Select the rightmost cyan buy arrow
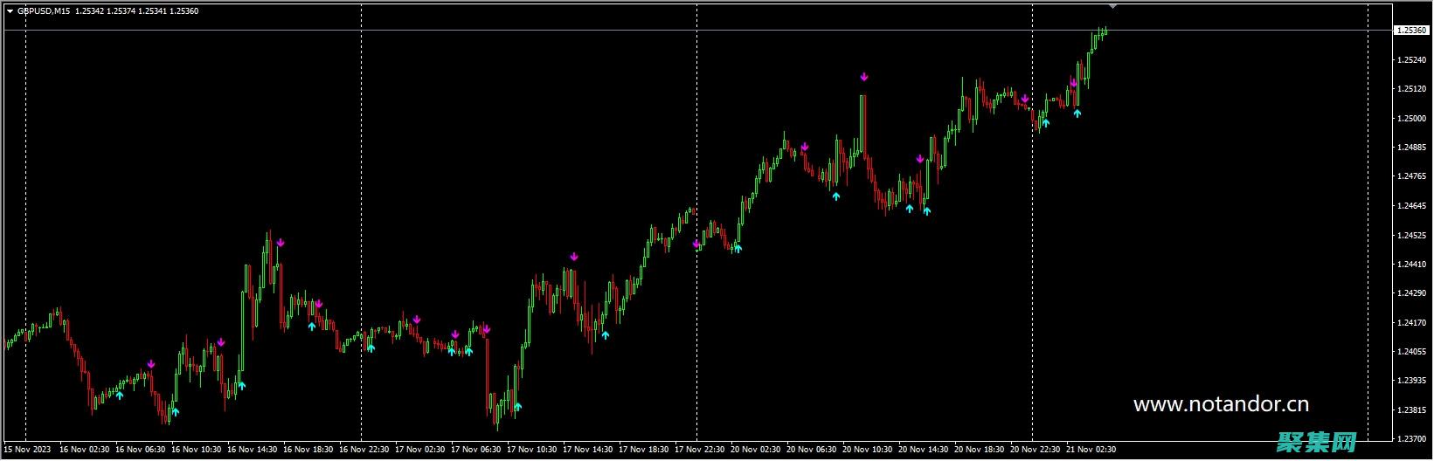 click(1077, 114)
